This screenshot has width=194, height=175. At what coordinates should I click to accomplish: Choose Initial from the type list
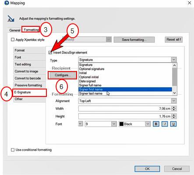click(125, 73)
